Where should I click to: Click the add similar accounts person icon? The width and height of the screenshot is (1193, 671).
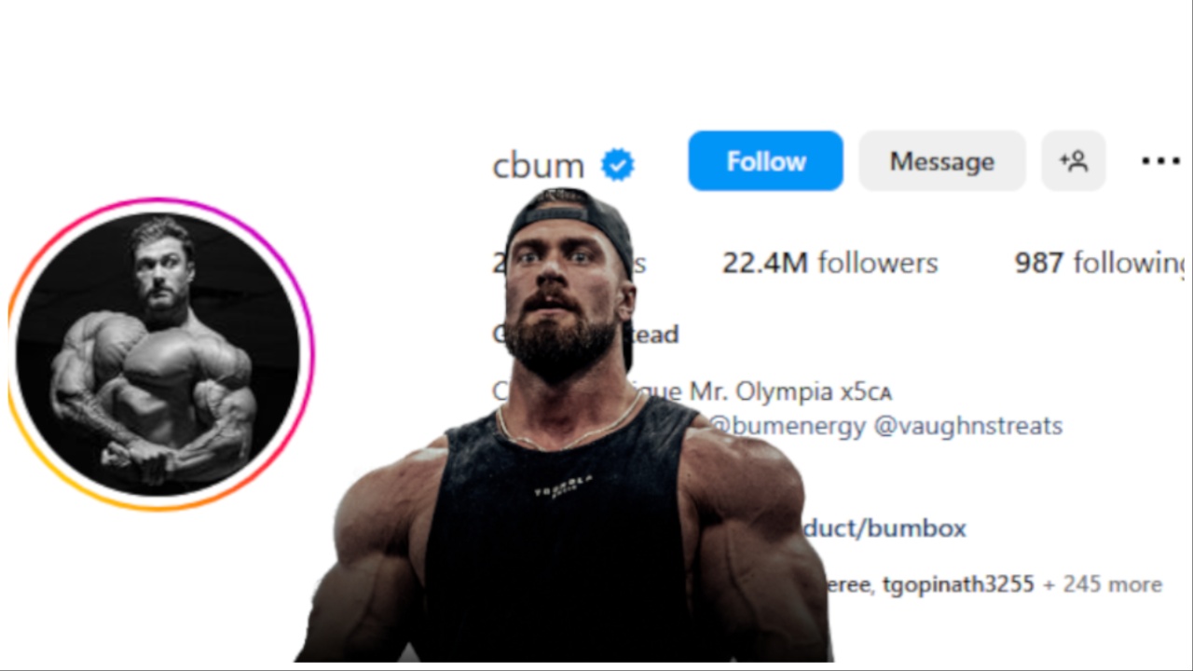coord(1074,161)
